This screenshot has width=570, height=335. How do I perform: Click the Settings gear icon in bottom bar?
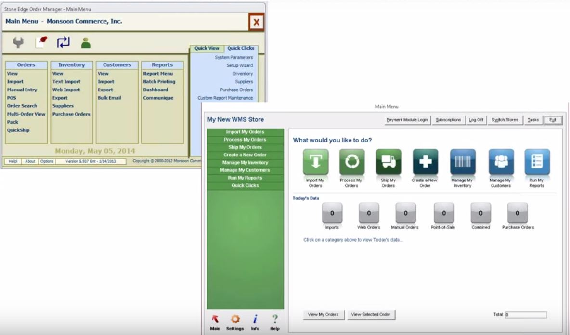pyautogui.click(x=235, y=319)
